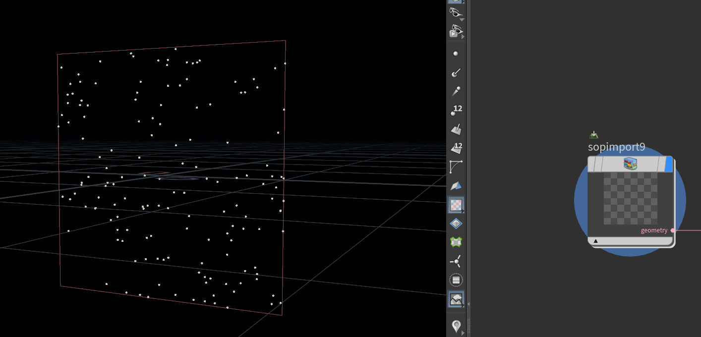Click the green import badge above sopimport9
This screenshot has height=337, width=701.
(594, 135)
